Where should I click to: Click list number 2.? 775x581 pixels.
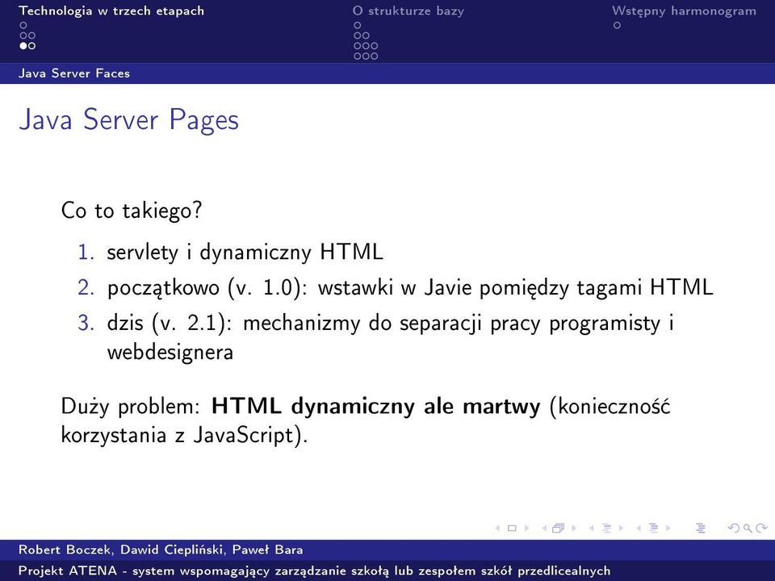(x=86, y=287)
